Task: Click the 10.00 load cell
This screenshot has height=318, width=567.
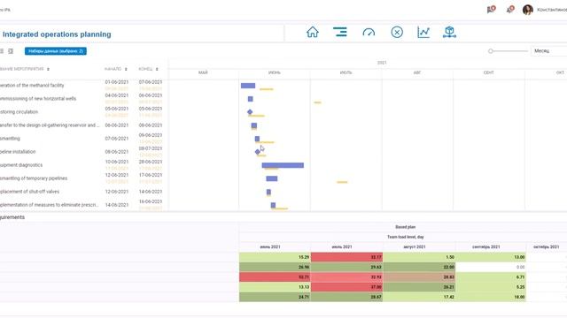Action: click(x=491, y=297)
